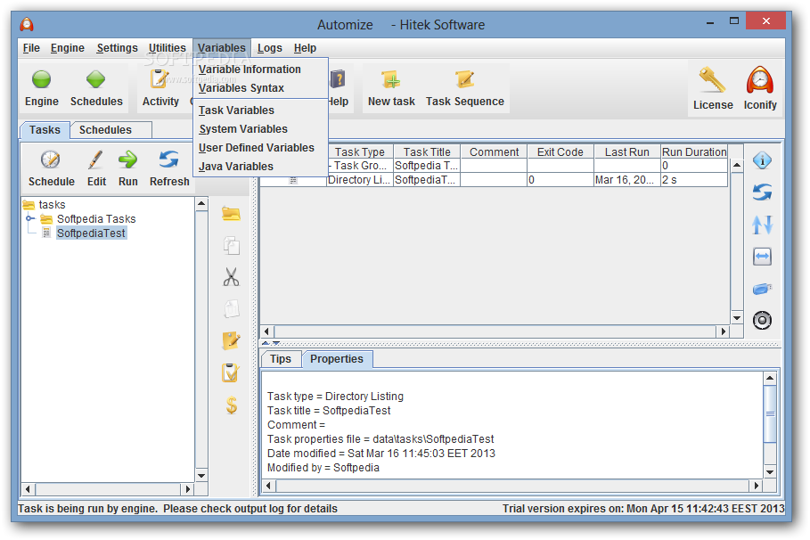Click the task table scroll up arrow
Viewport: 810px width, 540px height.
pyautogui.click(x=737, y=165)
